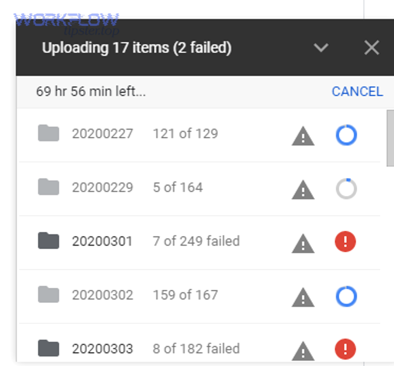Click the warning triangle beside 20200302
394x366 pixels.
[x=303, y=297]
